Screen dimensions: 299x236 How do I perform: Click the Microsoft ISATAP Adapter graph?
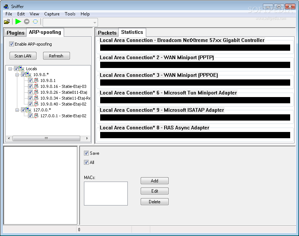[195, 117]
